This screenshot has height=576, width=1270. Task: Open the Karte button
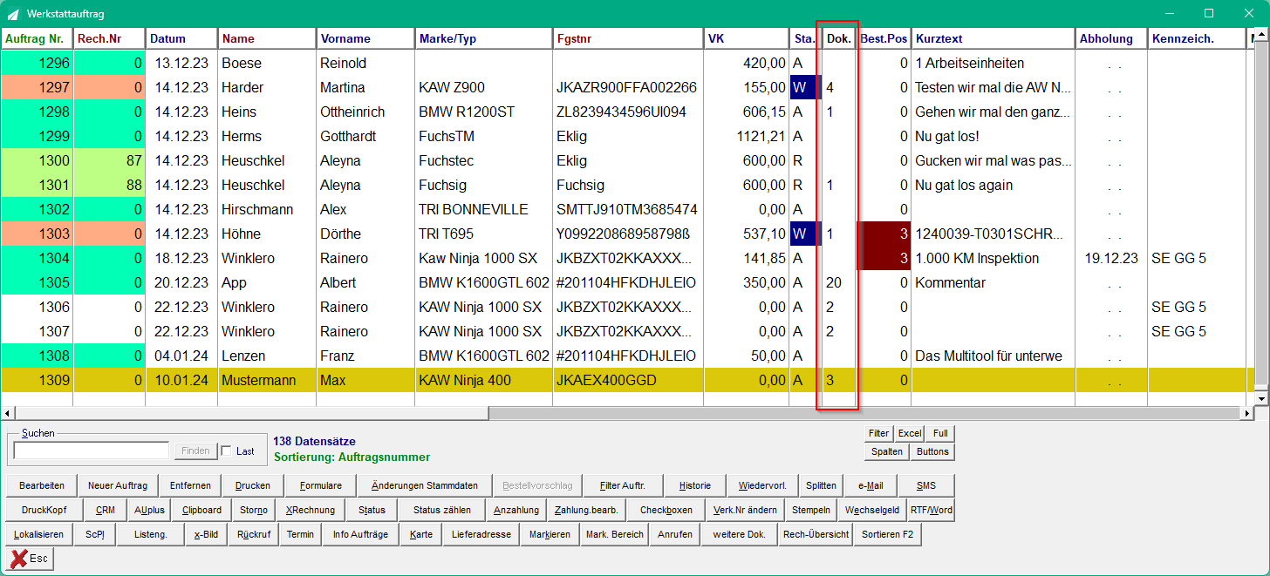421,534
